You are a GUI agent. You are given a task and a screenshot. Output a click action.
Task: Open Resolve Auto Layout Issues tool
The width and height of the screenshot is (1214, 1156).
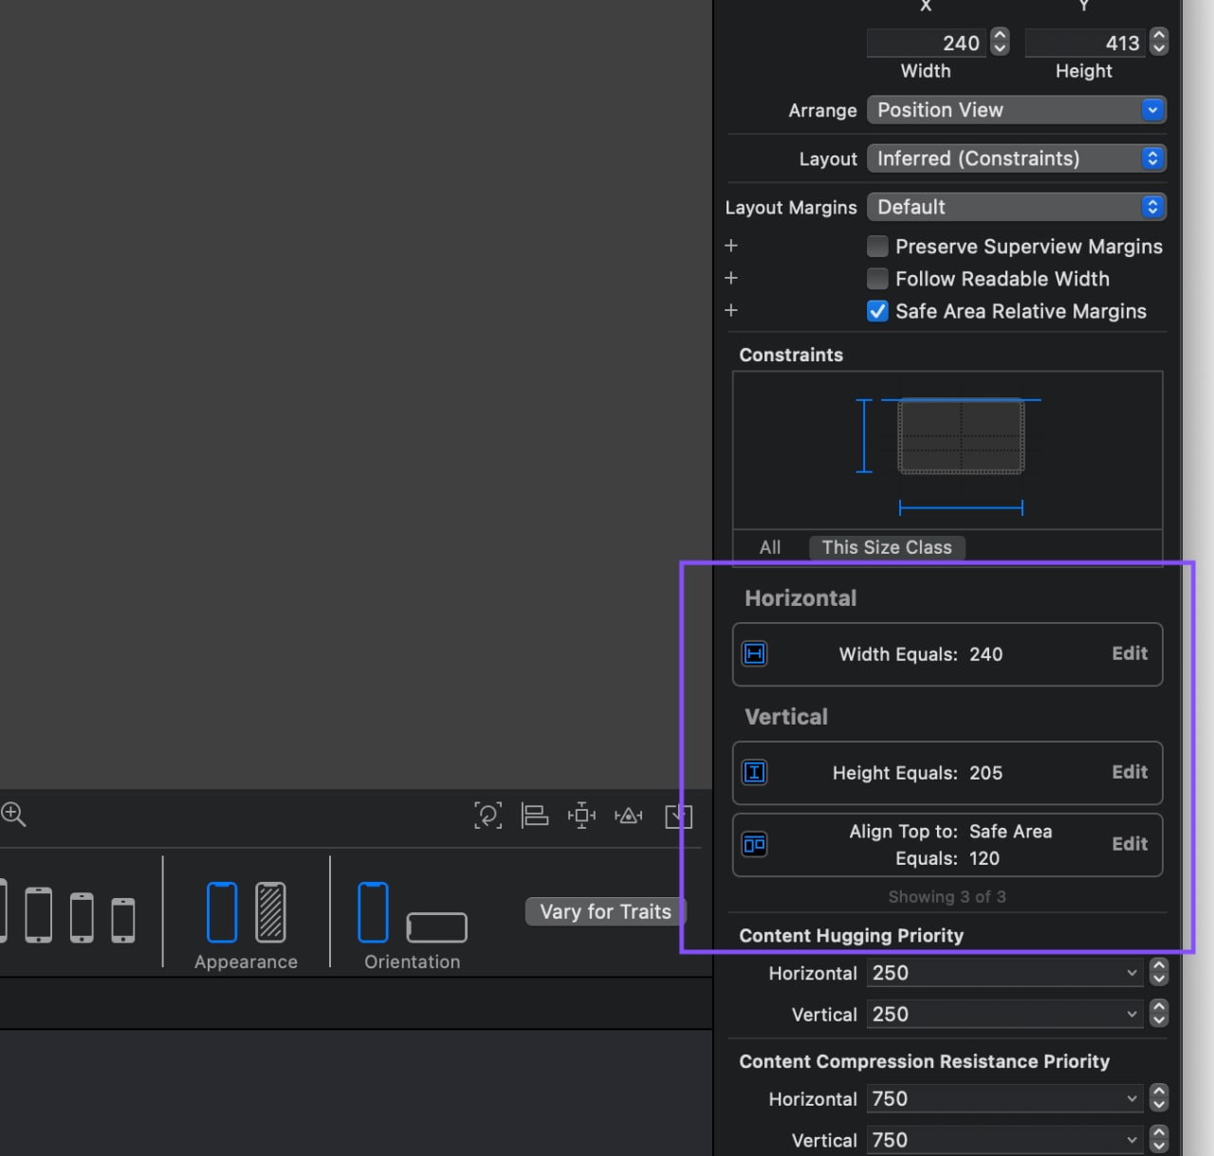628,816
